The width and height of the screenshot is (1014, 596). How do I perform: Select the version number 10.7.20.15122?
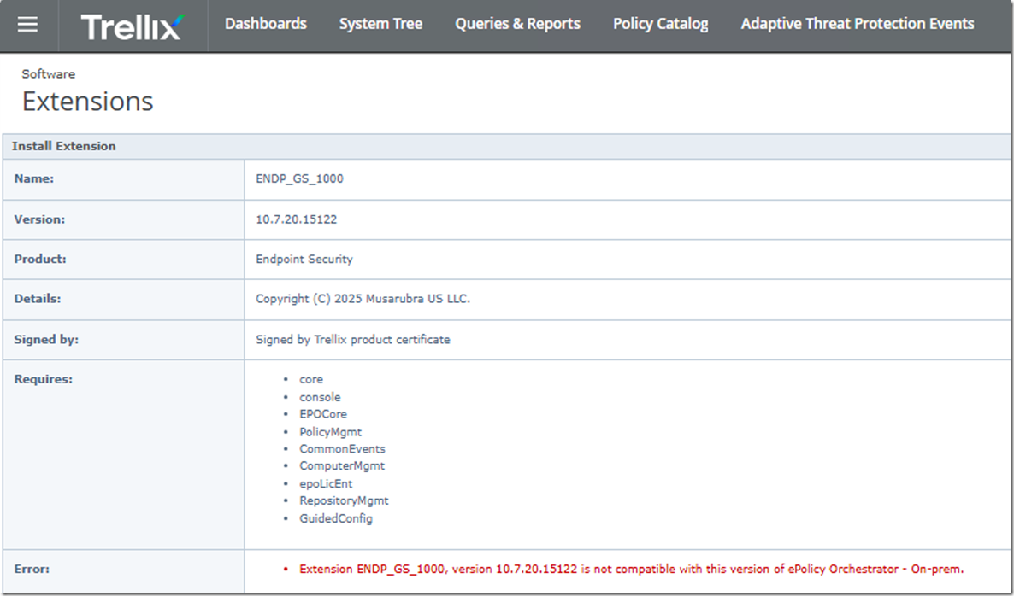coord(297,219)
